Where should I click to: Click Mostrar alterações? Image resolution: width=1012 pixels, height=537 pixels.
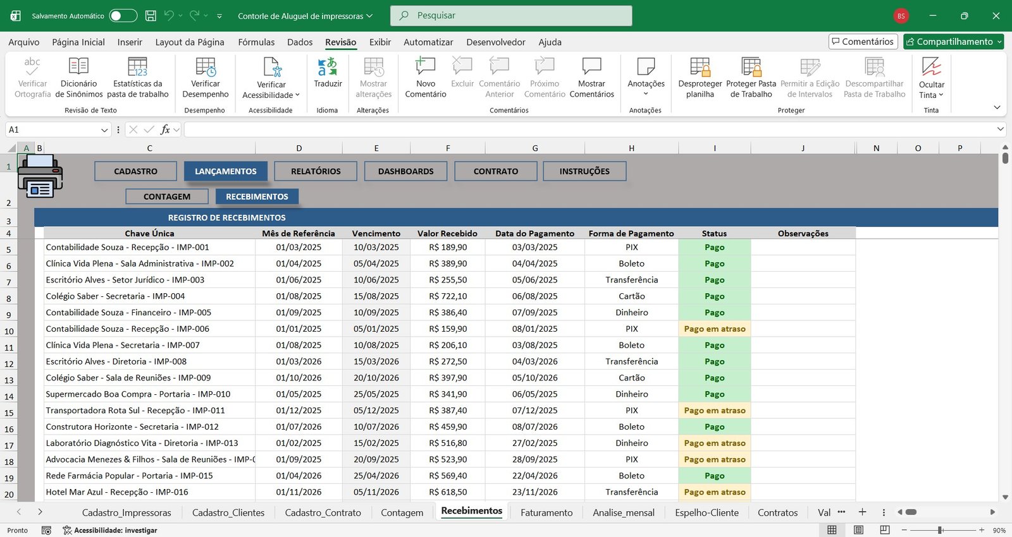click(374, 78)
